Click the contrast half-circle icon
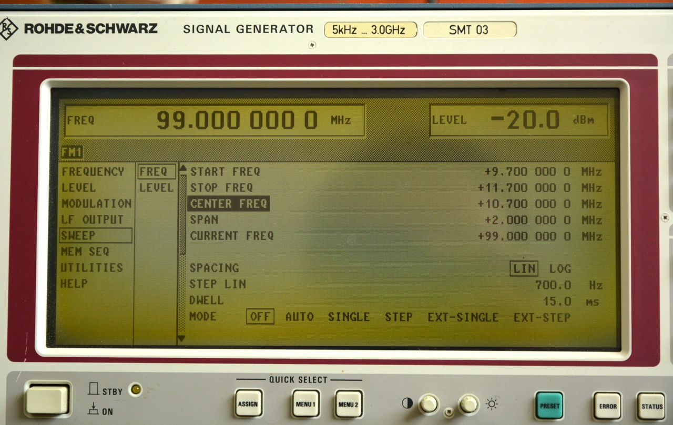673x425 pixels. click(407, 403)
